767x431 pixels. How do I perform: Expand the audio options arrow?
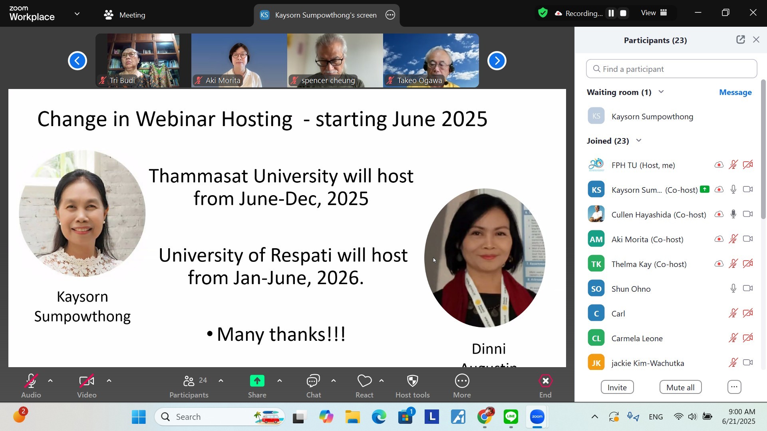(x=50, y=381)
